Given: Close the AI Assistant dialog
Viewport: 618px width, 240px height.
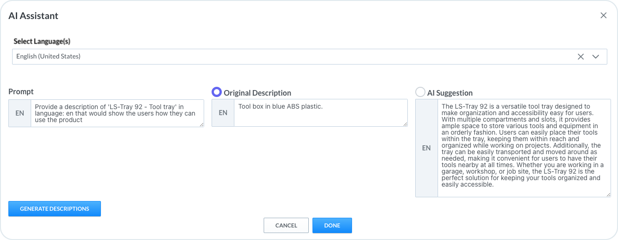Looking at the screenshot, I should pos(603,15).
